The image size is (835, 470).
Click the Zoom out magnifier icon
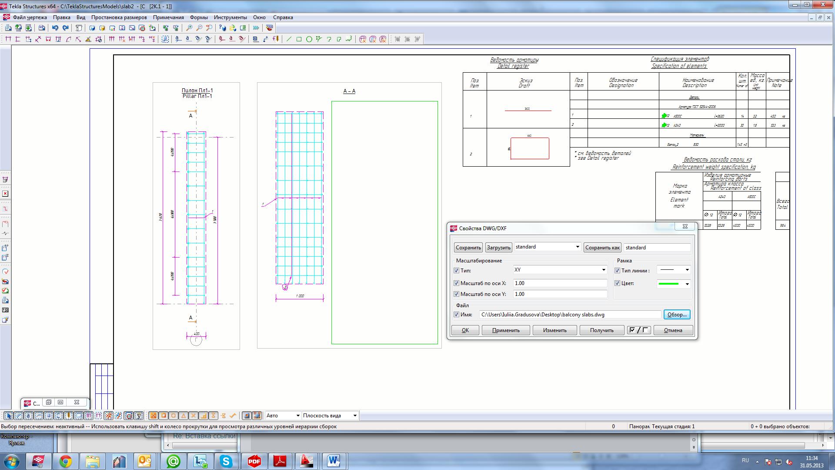(199, 28)
